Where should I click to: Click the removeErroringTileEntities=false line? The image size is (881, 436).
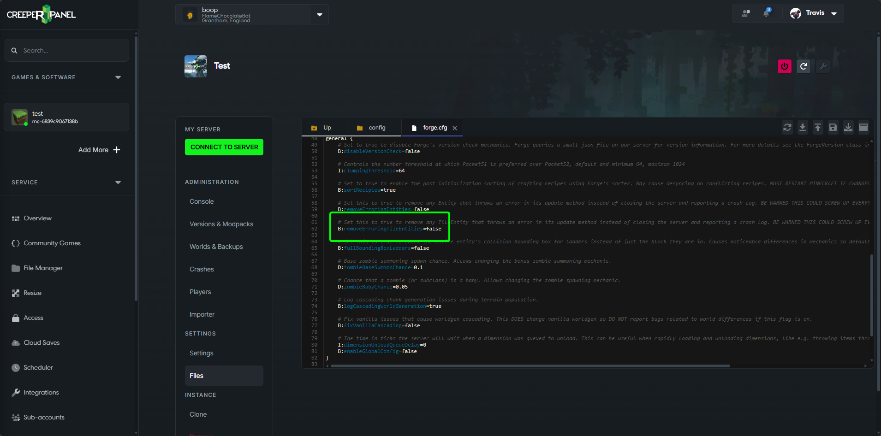click(x=389, y=229)
